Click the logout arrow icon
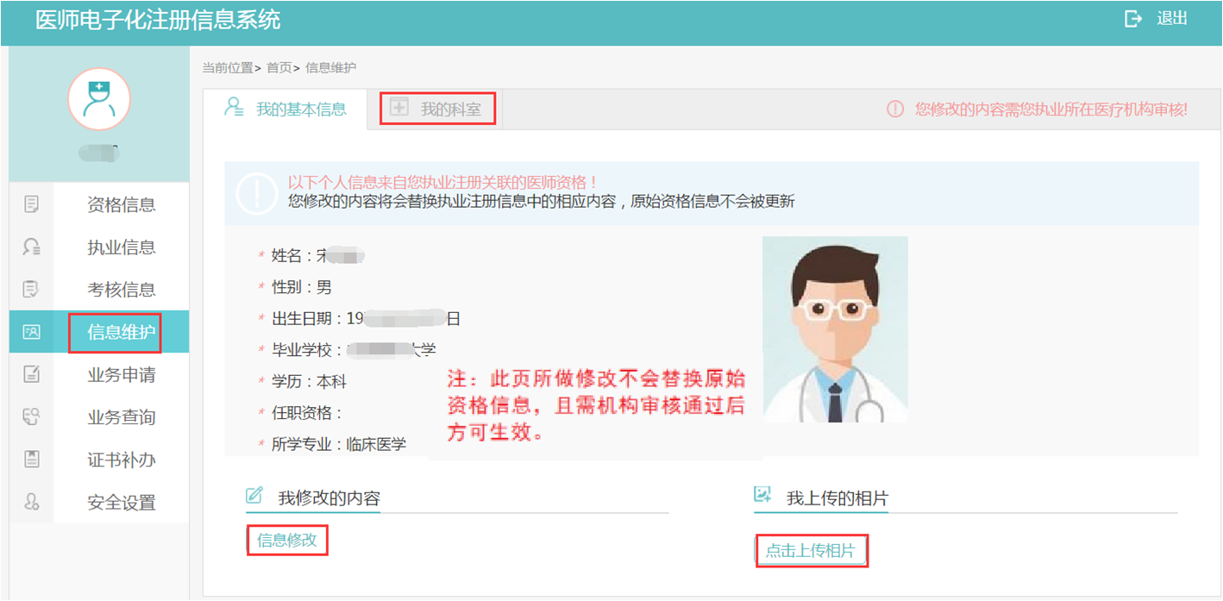This screenshot has width=1223, height=601. click(x=1133, y=19)
